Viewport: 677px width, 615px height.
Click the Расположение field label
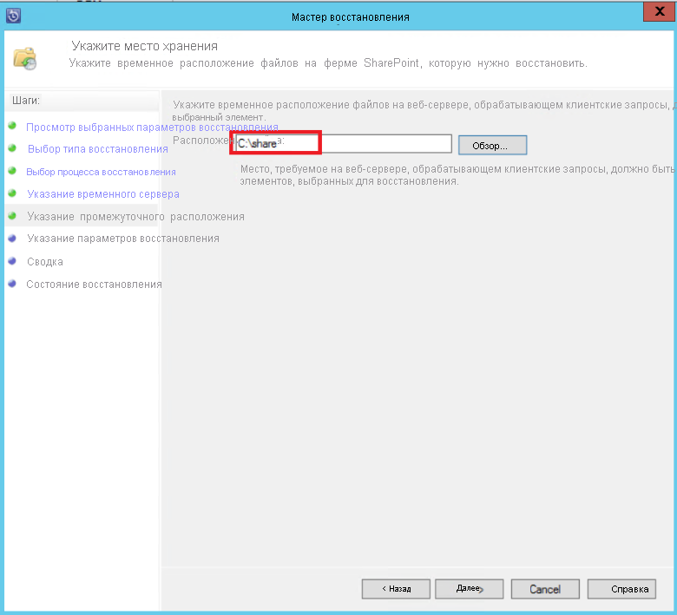[203, 141]
